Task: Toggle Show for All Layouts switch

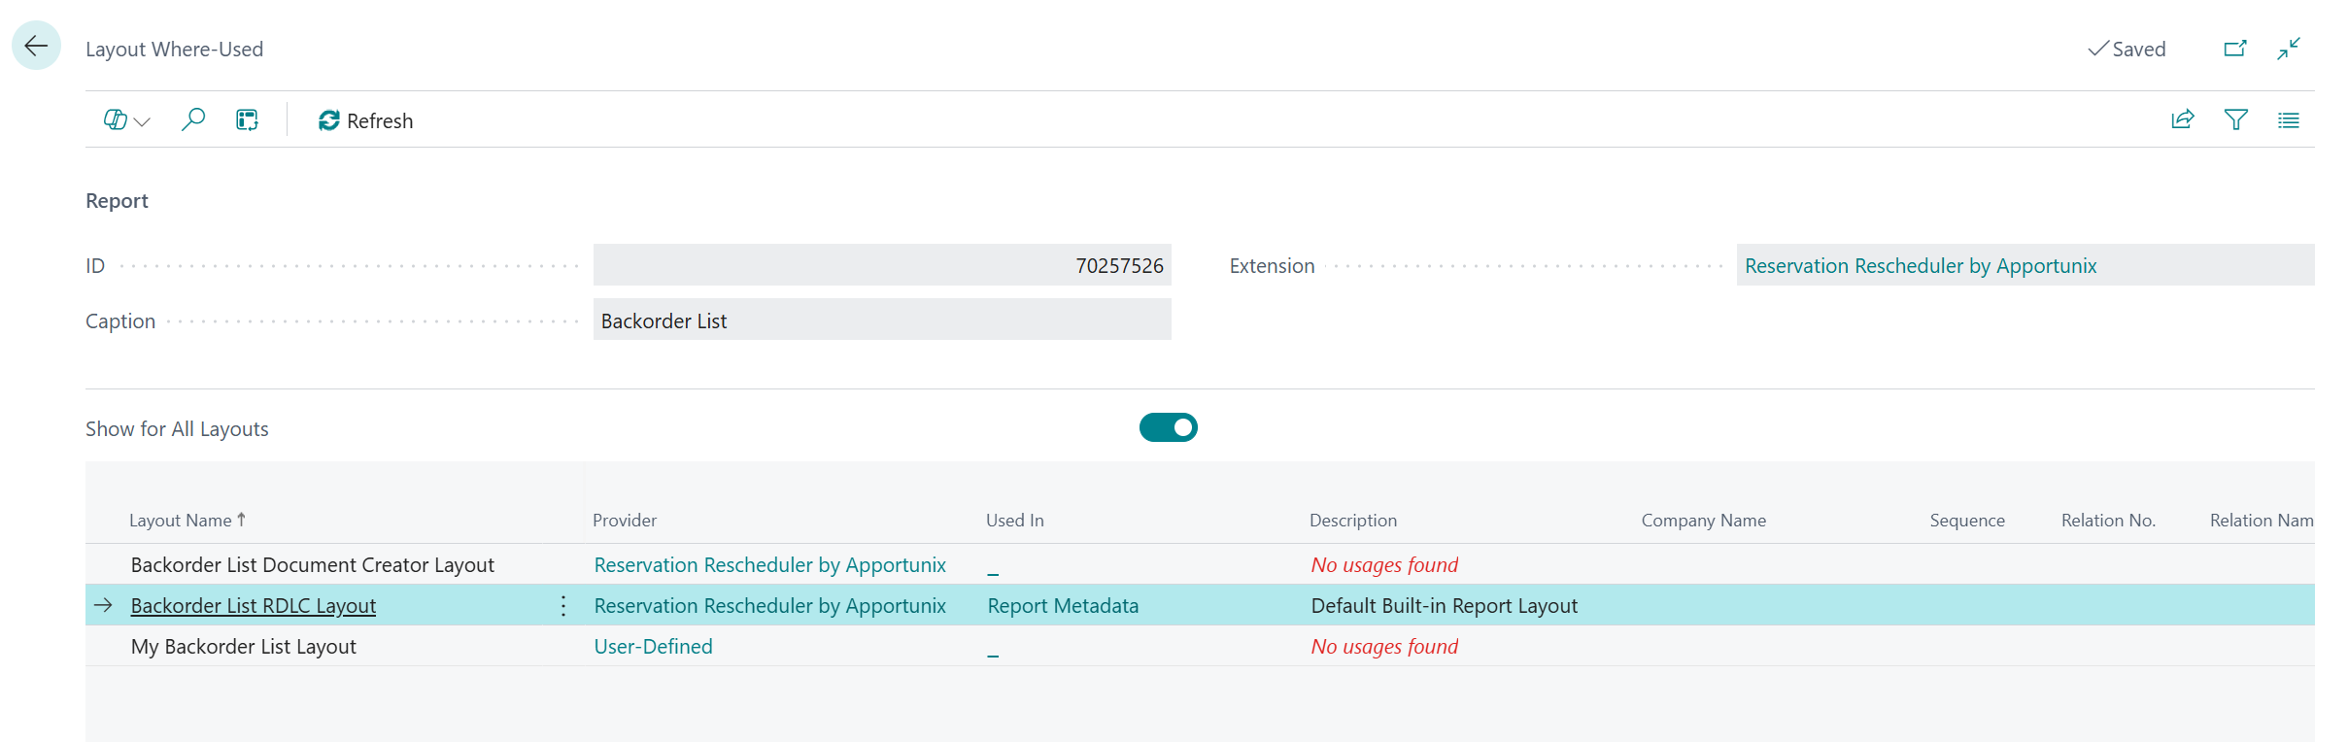Action: pyautogui.click(x=1168, y=427)
